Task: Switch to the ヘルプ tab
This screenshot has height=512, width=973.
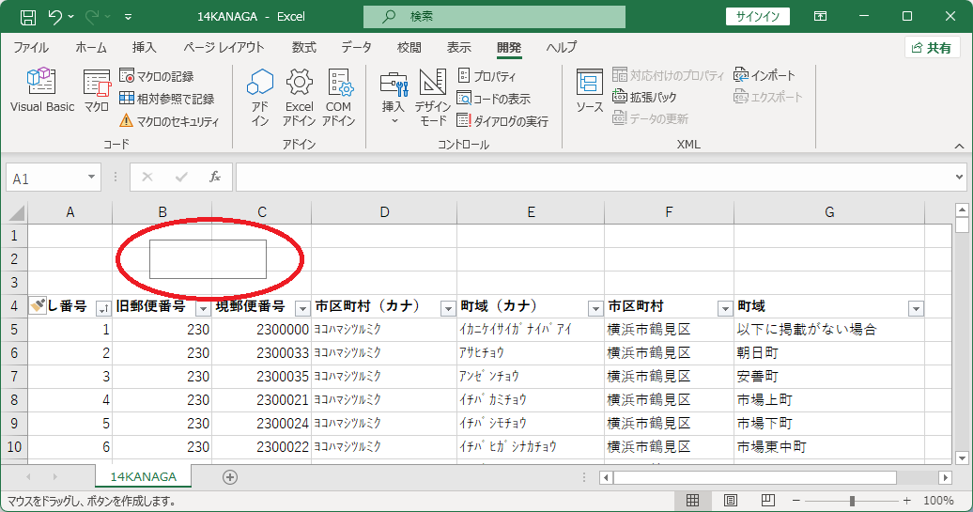Action: click(562, 47)
